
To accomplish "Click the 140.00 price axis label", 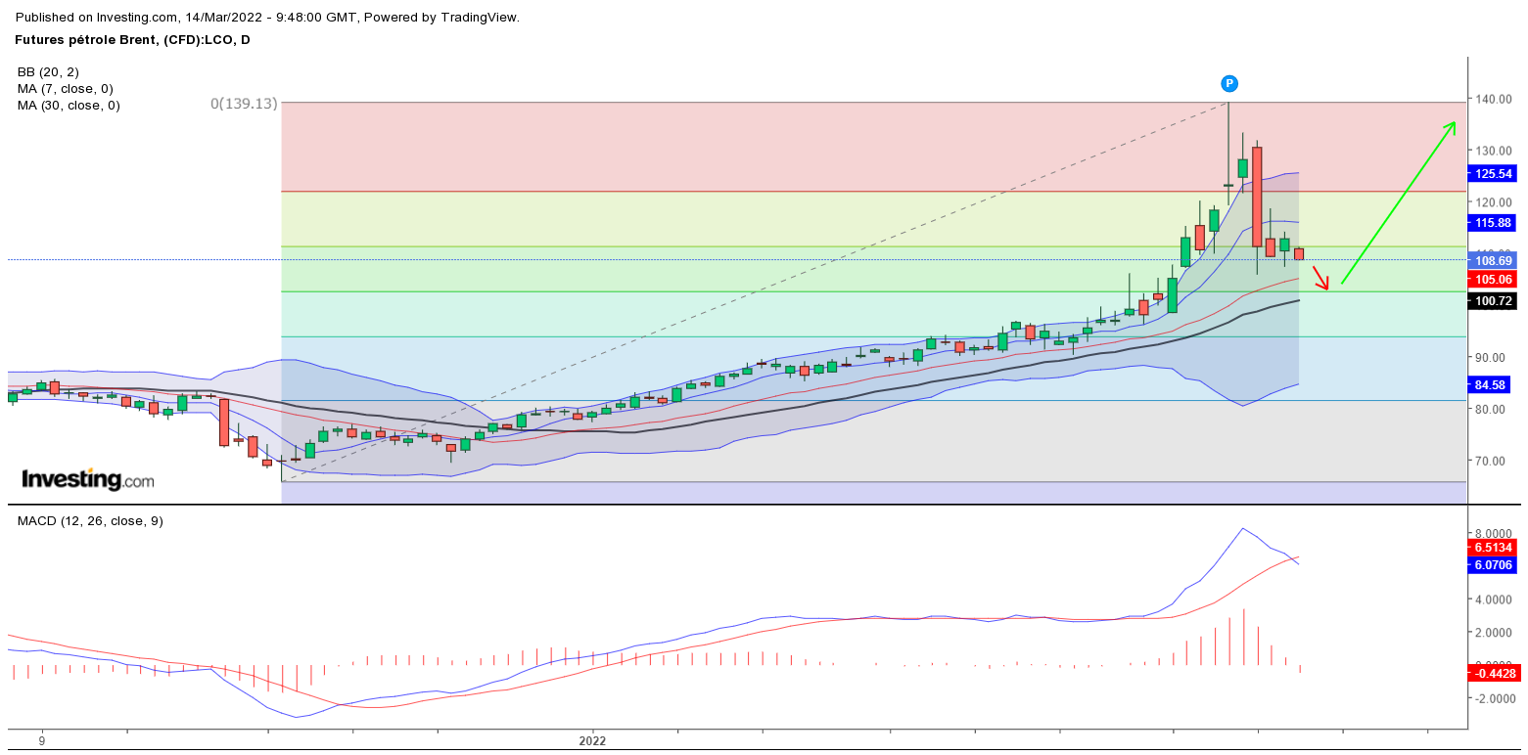I will click(x=1494, y=99).
